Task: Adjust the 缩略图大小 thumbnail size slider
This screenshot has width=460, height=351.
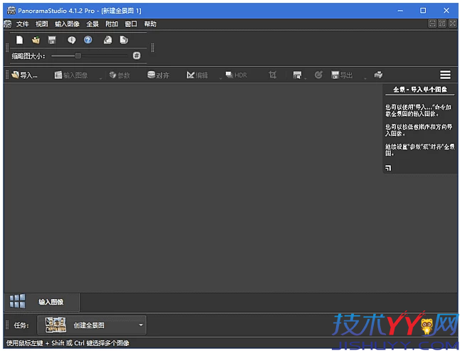Action: point(90,56)
